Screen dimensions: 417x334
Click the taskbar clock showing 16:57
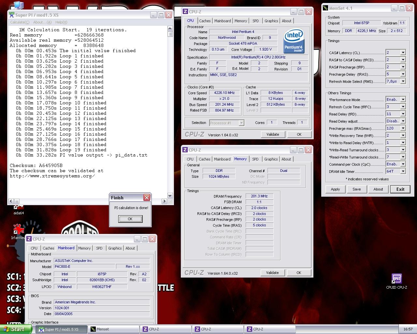[408, 329]
